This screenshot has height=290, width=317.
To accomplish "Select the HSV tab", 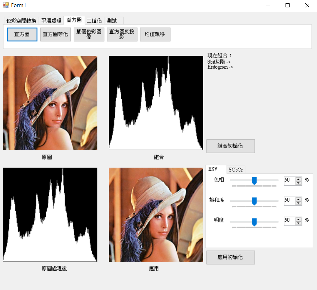I will pos(216,169).
